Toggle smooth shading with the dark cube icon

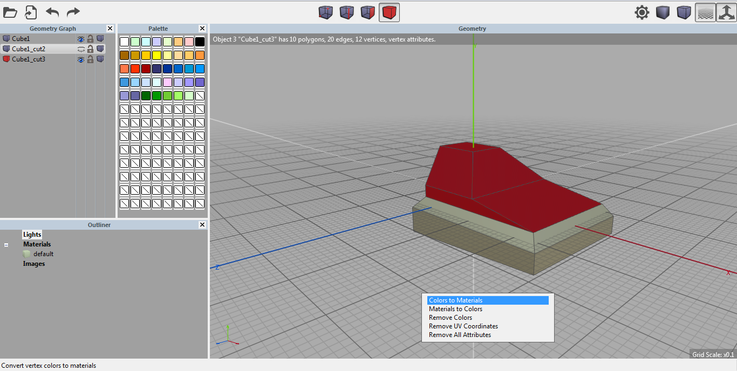tap(663, 12)
